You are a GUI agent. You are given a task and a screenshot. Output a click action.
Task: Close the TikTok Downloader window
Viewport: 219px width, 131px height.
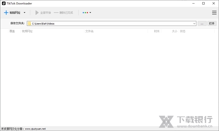tap(214, 3)
